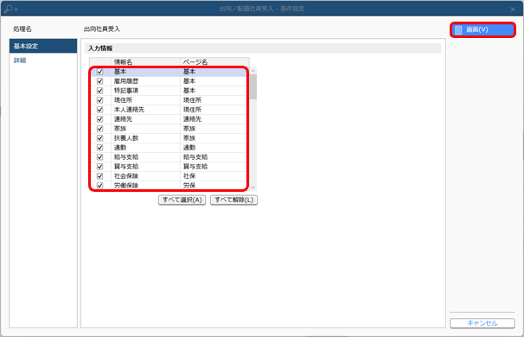The width and height of the screenshot is (524, 337).
Task: Toggle the 雇用履歴 checkbox
Action: (99, 81)
